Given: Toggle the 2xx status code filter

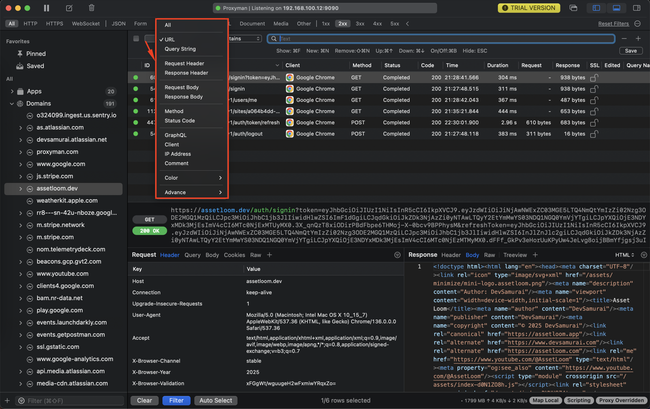Looking at the screenshot, I should tap(343, 23).
